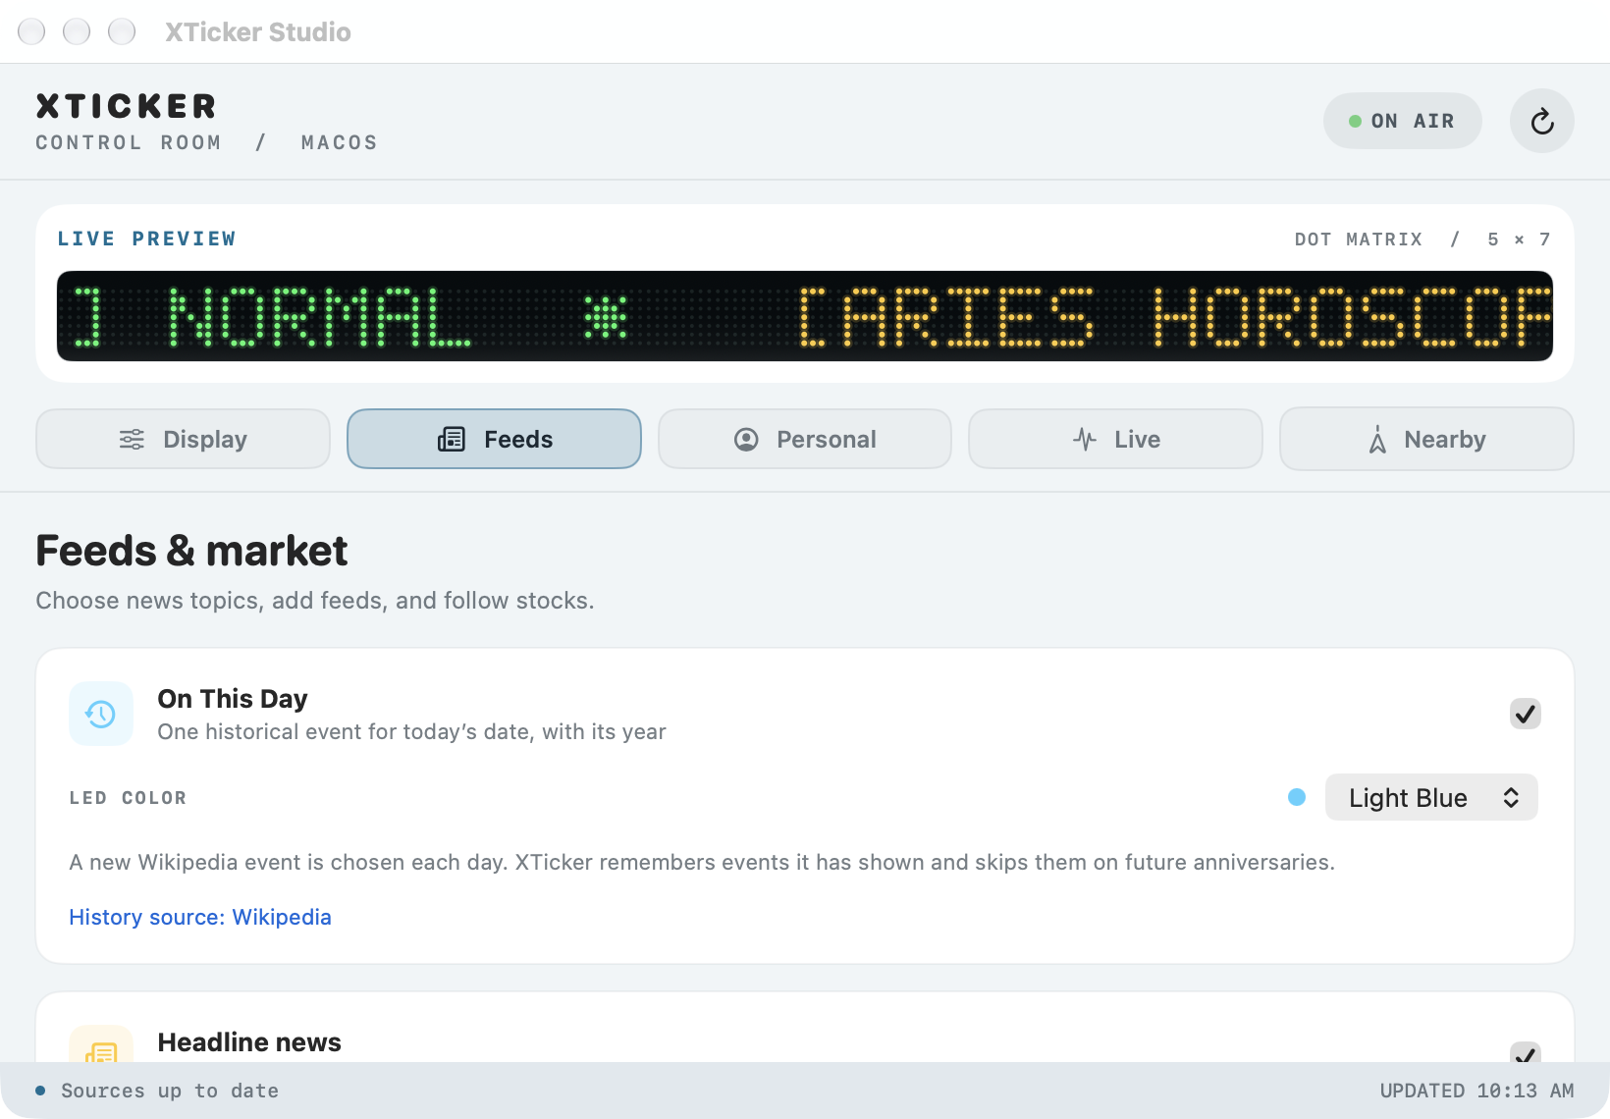Click the Nearby tab's compass icon
This screenshot has height=1119, width=1610.
pos(1378,439)
